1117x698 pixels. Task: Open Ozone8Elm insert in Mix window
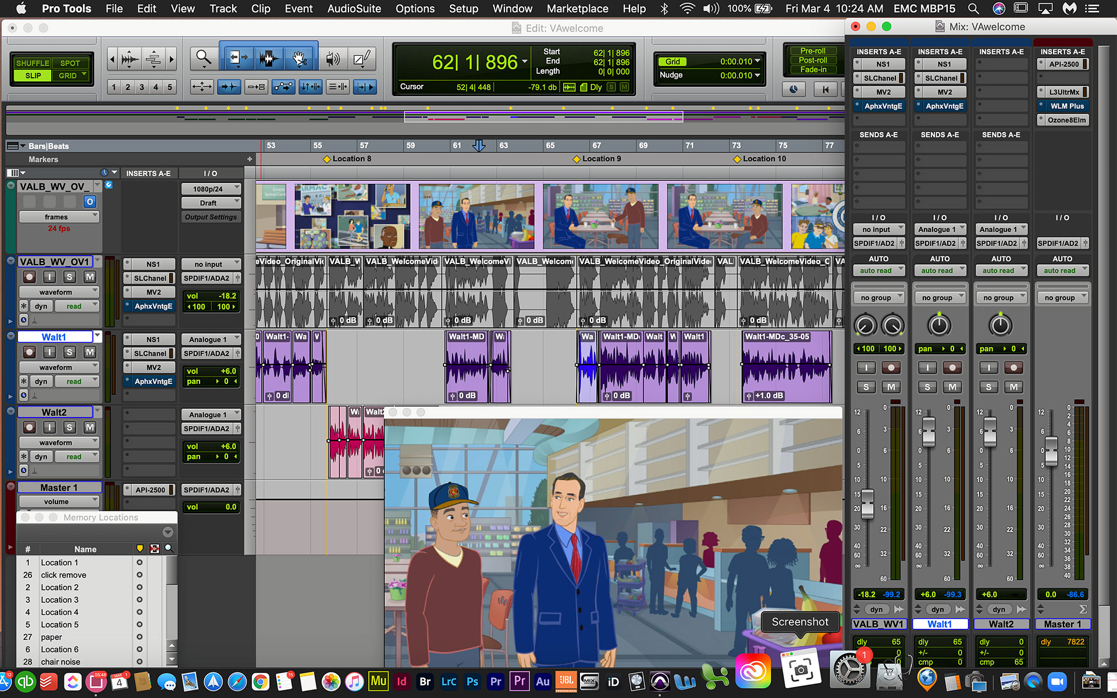point(1067,120)
